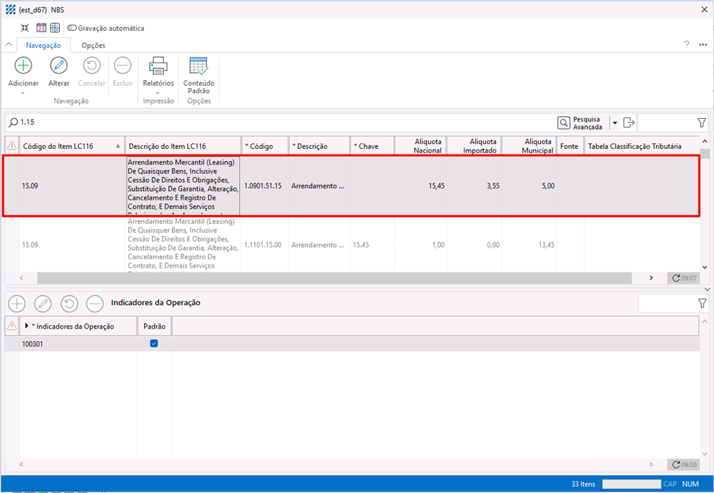Click the search field containing 1.15
Screen dimensions: 714x493
281,122
